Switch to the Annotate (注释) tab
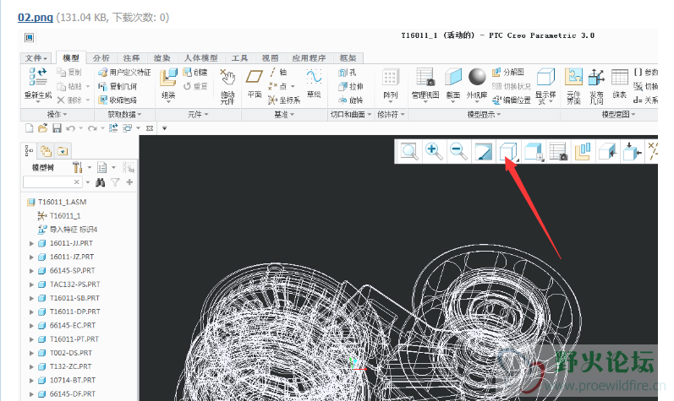 point(131,58)
